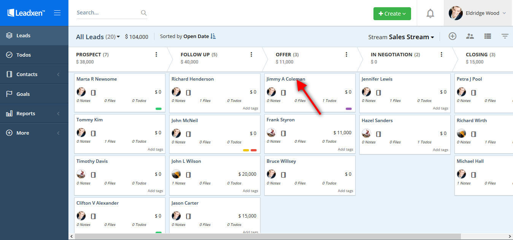Open 1 Todos on Hazel Sanders card

point(424,142)
